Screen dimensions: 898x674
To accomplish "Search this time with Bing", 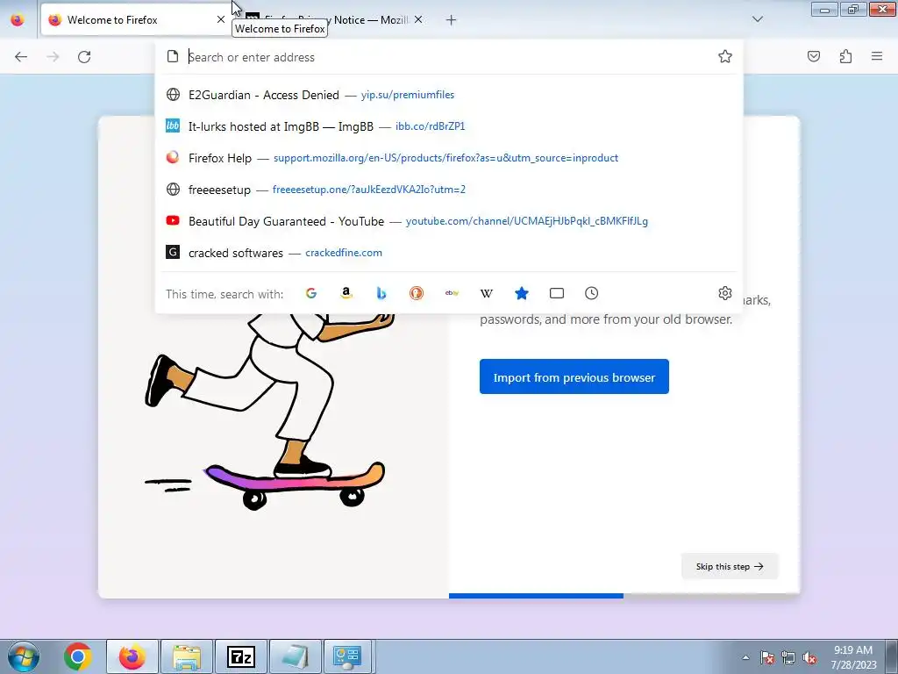I will (381, 293).
